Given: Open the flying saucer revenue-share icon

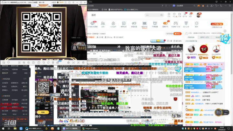Looking at the screenshot, I should [x=92, y=24].
